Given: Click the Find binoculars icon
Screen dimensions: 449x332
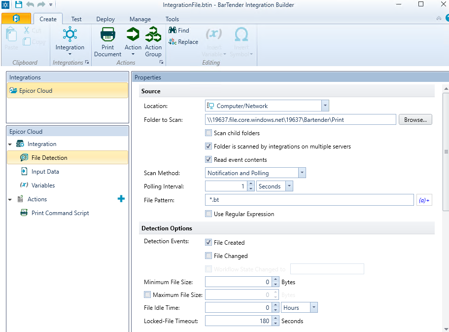Looking at the screenshot, I should point(173,31).
